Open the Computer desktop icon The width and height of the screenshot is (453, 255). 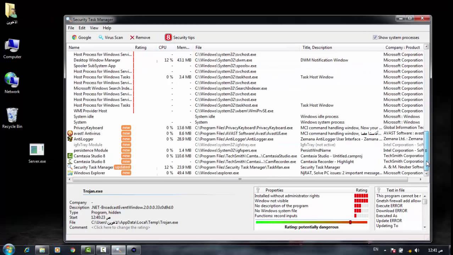[x=12, y=49]
